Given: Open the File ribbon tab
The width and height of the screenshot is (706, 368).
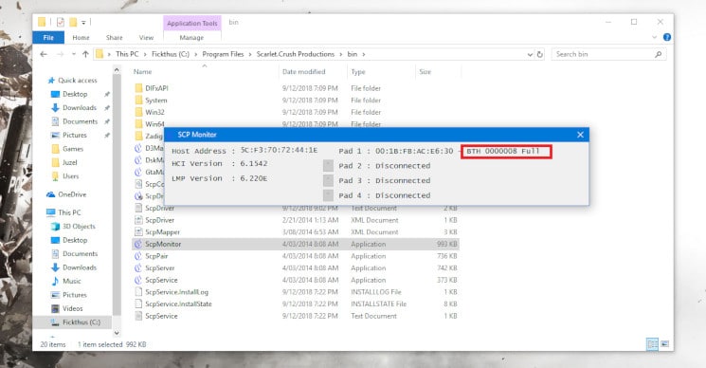Looking at the screenshot, I should (x=48, y=38).
